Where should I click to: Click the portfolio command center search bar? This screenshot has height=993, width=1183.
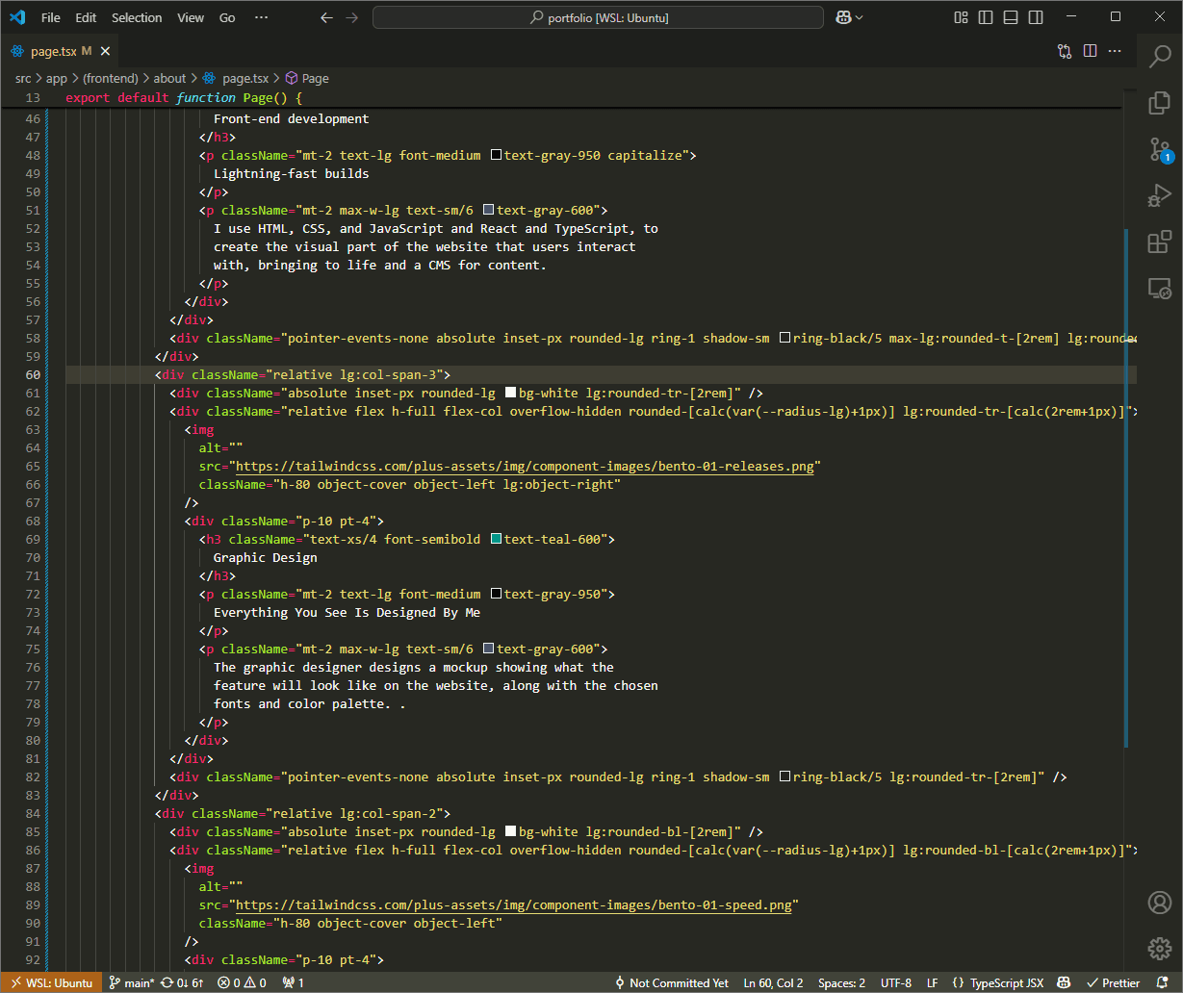[x=597, y=16]
